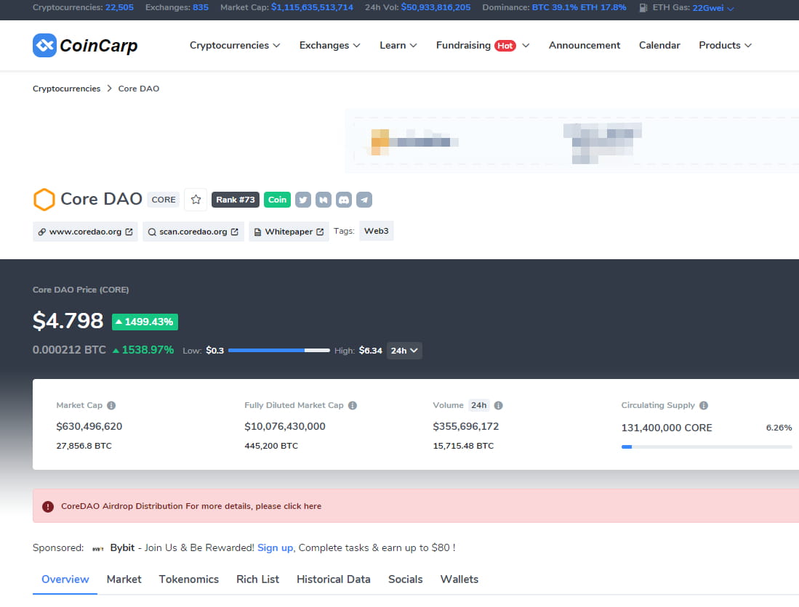
Task: Click the 24h low-high price range bar
Action: [x=278, y=350]
